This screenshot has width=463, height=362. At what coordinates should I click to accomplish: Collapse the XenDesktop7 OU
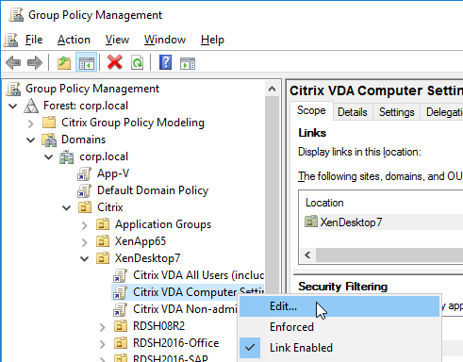point(84,258)
